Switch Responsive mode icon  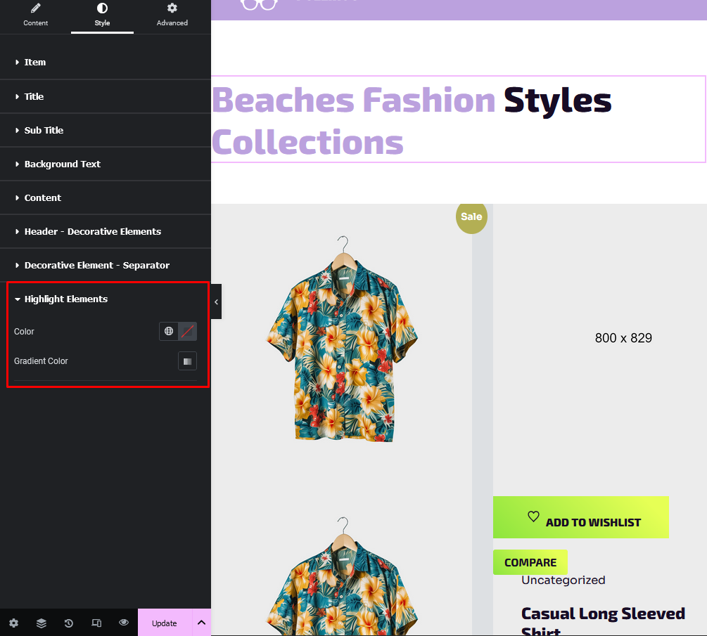(96, 623)
